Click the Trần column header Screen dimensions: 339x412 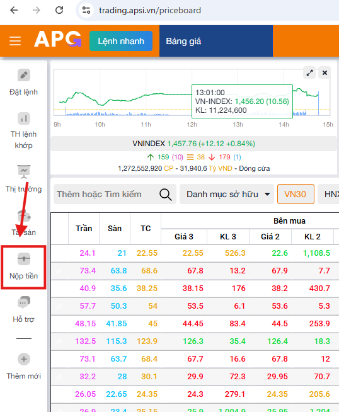pyautogui.click(x=84, y=228)
